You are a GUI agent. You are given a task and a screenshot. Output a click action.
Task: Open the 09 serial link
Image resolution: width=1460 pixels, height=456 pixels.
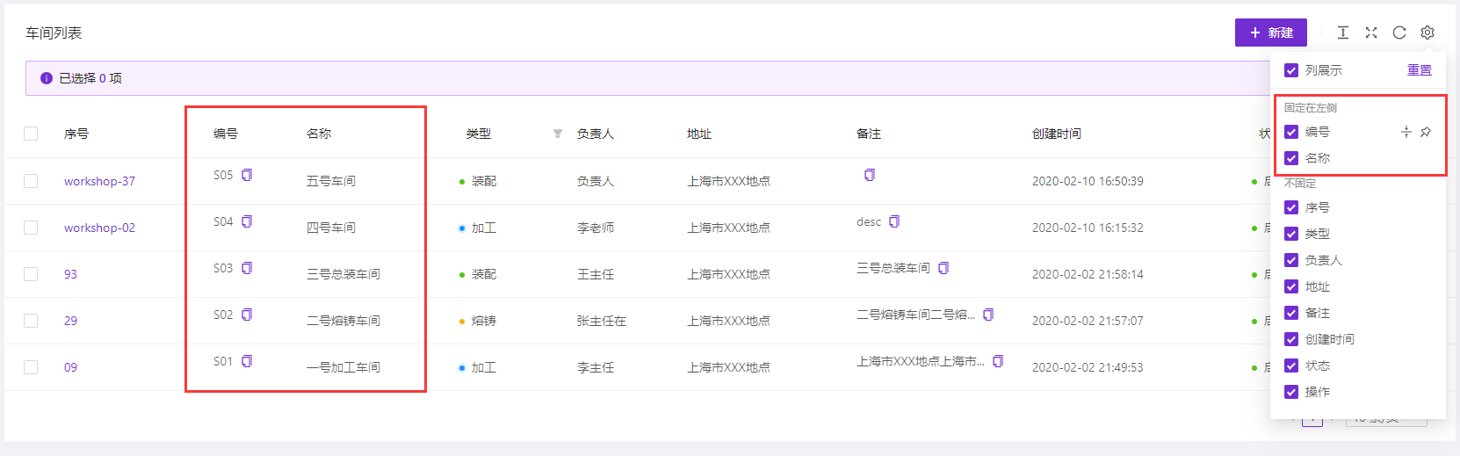[x=70, y=367]
